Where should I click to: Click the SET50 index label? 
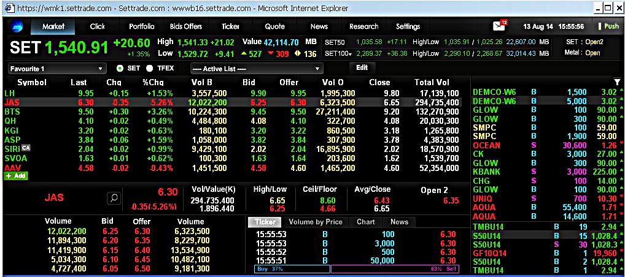(x=334, y=42)
